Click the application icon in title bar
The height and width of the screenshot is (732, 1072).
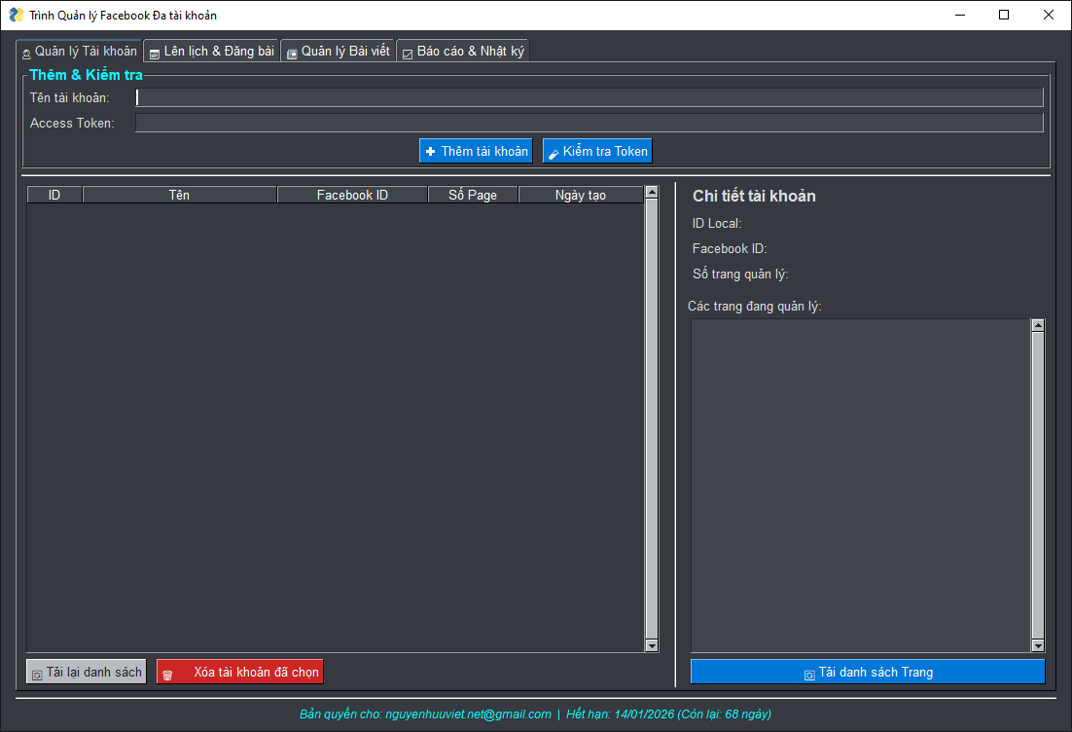(x=16, y=15)
